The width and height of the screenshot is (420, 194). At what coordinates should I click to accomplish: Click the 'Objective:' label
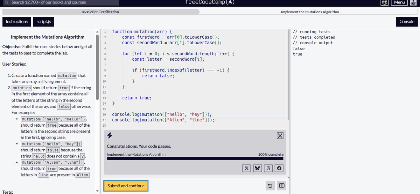(x=12, y=47)
